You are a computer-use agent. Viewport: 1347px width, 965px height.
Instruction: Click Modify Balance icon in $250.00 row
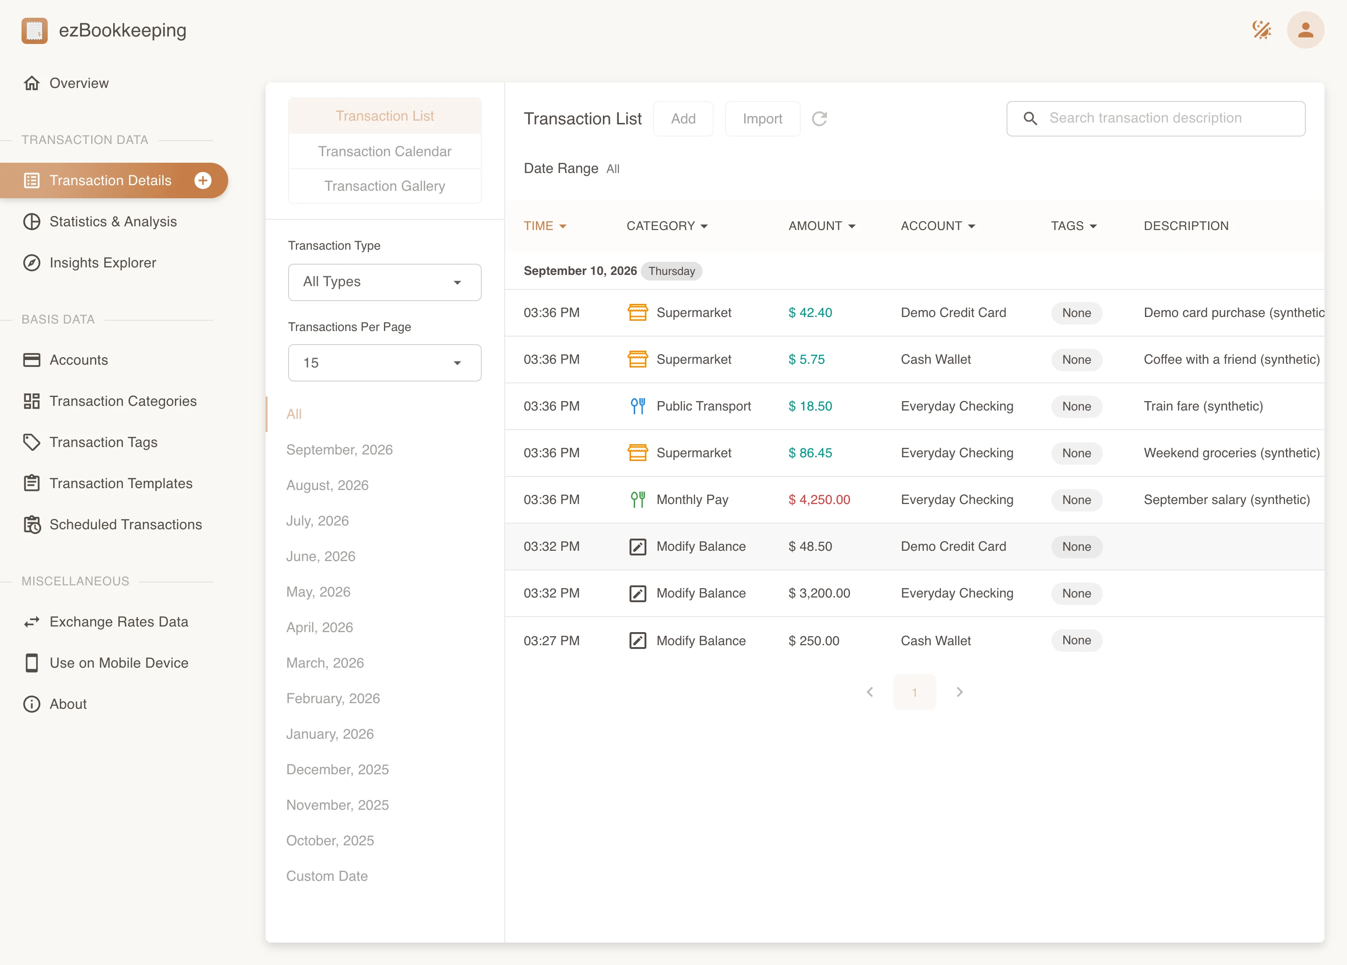[637, 641]
